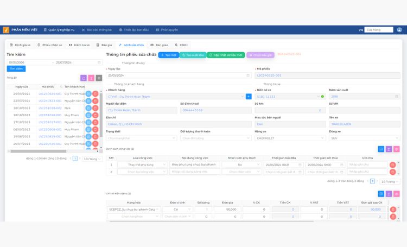Image resolution: width=407 pixels, height=247 pixels.
Task: Click purple icon above search results table
Action: [x=84, y=78]
